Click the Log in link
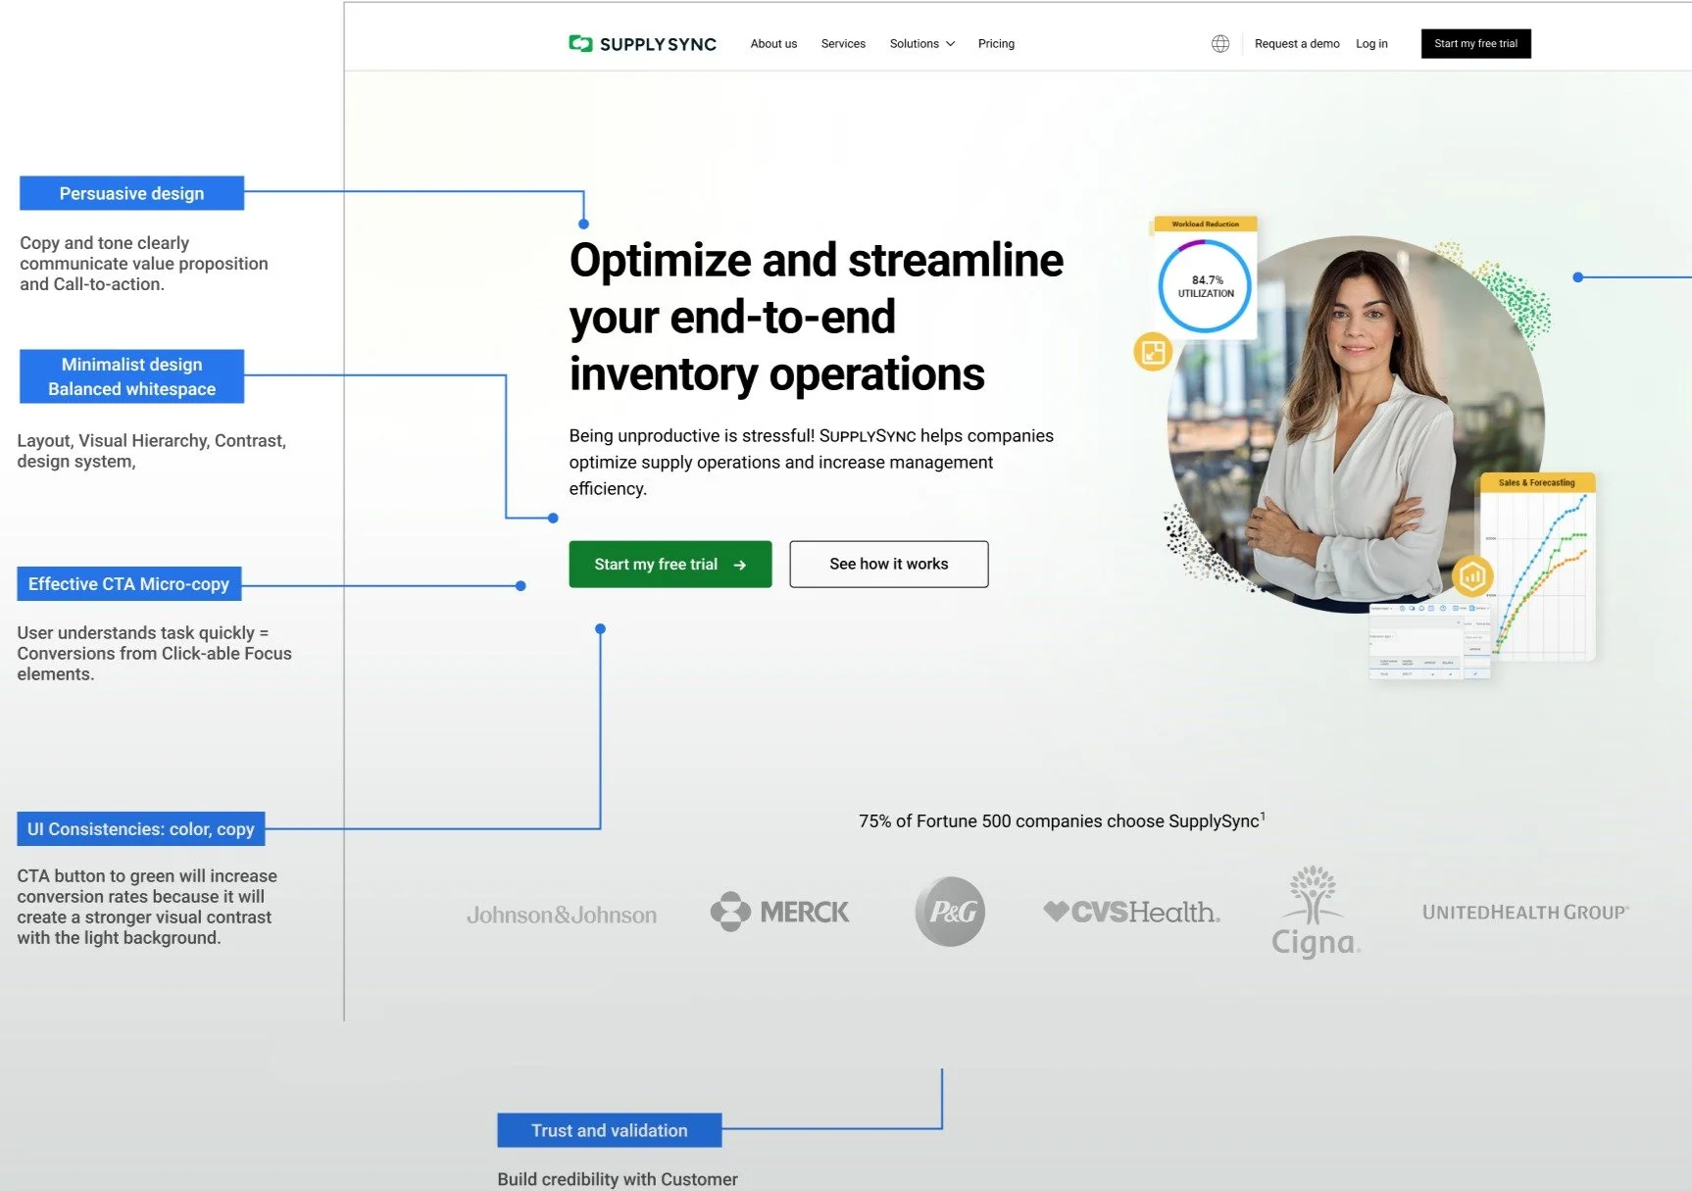The width and height of the screenshot is (1692, 1191). pyautogui.click(x=1371, y=44)
